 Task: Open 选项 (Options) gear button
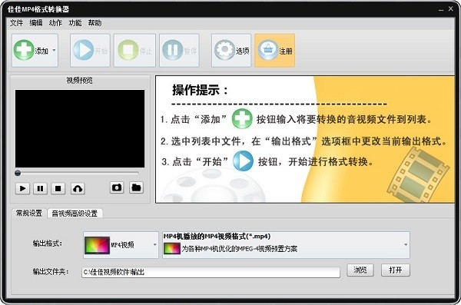[231, 50]
